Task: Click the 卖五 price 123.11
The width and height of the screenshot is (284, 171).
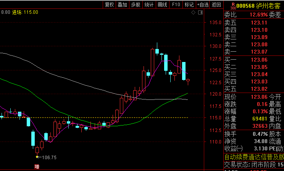Action: point(259,23)
